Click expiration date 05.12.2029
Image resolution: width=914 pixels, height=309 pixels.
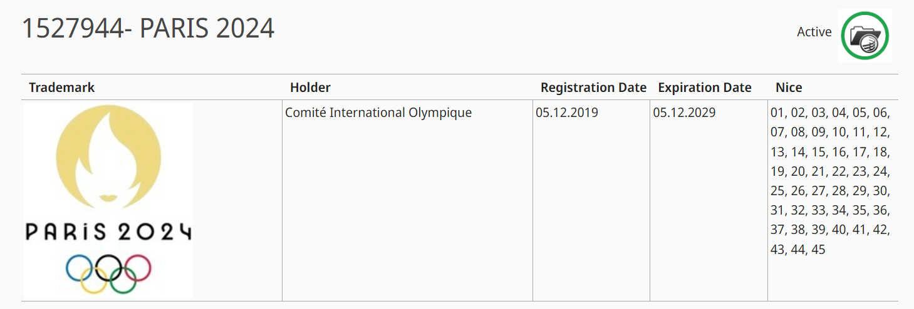pyautogui.click(x=684, y=113)
